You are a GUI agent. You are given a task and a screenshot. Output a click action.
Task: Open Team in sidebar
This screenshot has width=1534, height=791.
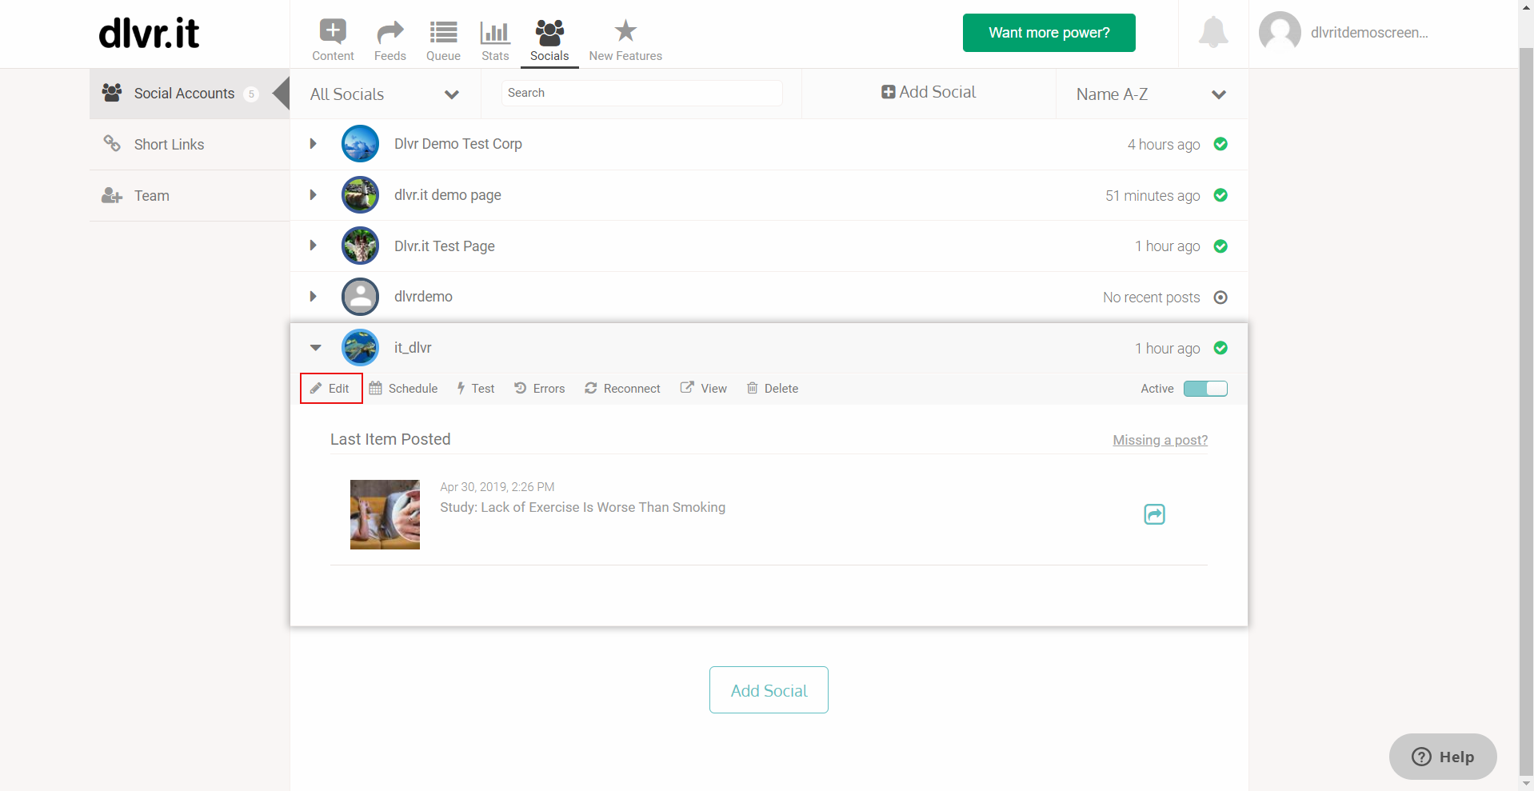tap(190, 196)
